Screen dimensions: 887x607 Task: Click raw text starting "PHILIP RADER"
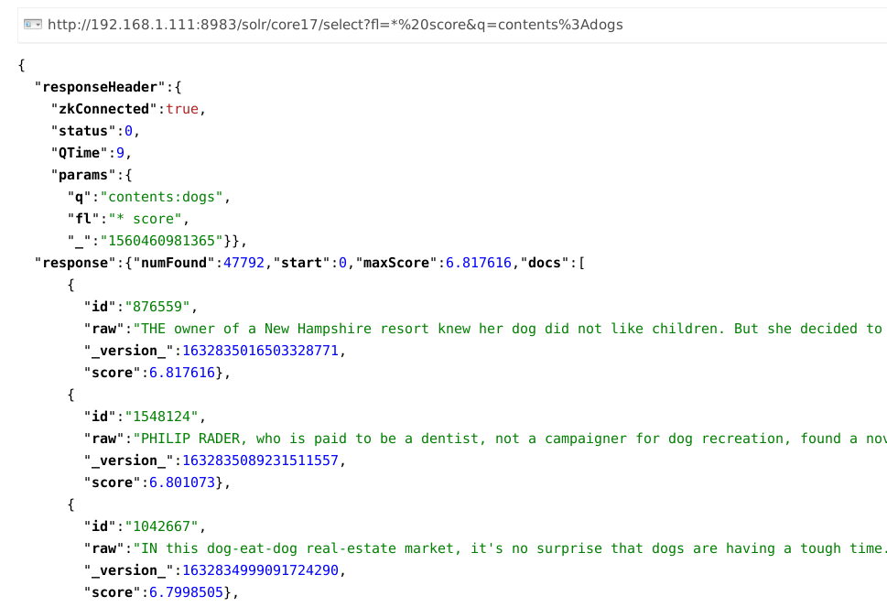510,439
